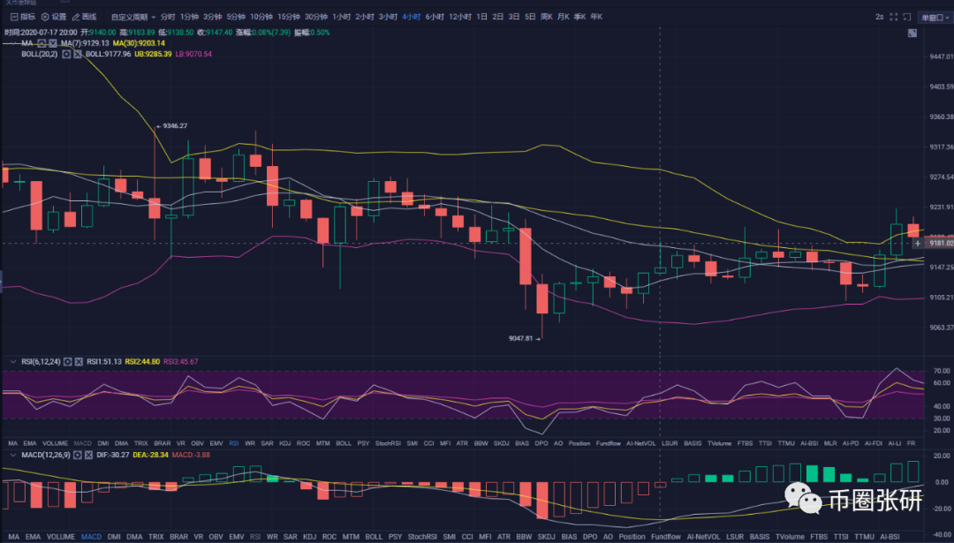Activate the 画线 drawing tool
The height and width of the screenshot is (543, 954).
(x=85, y=17)
